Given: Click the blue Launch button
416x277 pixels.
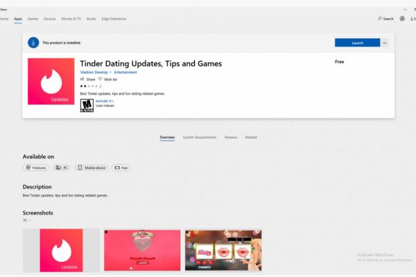Looking at the screenshot, I should click(357, 43).
